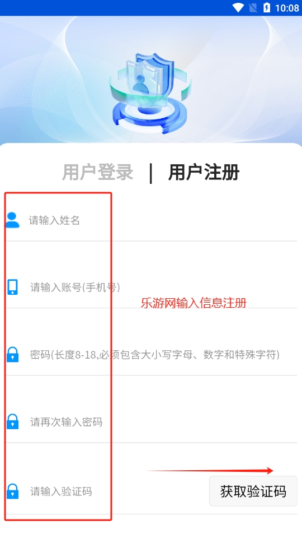Tap the battery charging status icon
The image size is (302, 547).
pyautogui.click(x=267, y=8)
